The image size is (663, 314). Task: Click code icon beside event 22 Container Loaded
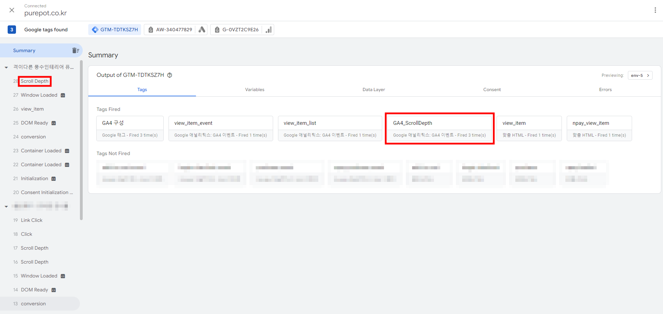pyautogui.click(x=67, y=165)
